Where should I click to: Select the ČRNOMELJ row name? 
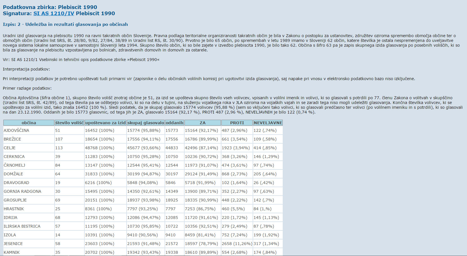(x=14, y=165)
